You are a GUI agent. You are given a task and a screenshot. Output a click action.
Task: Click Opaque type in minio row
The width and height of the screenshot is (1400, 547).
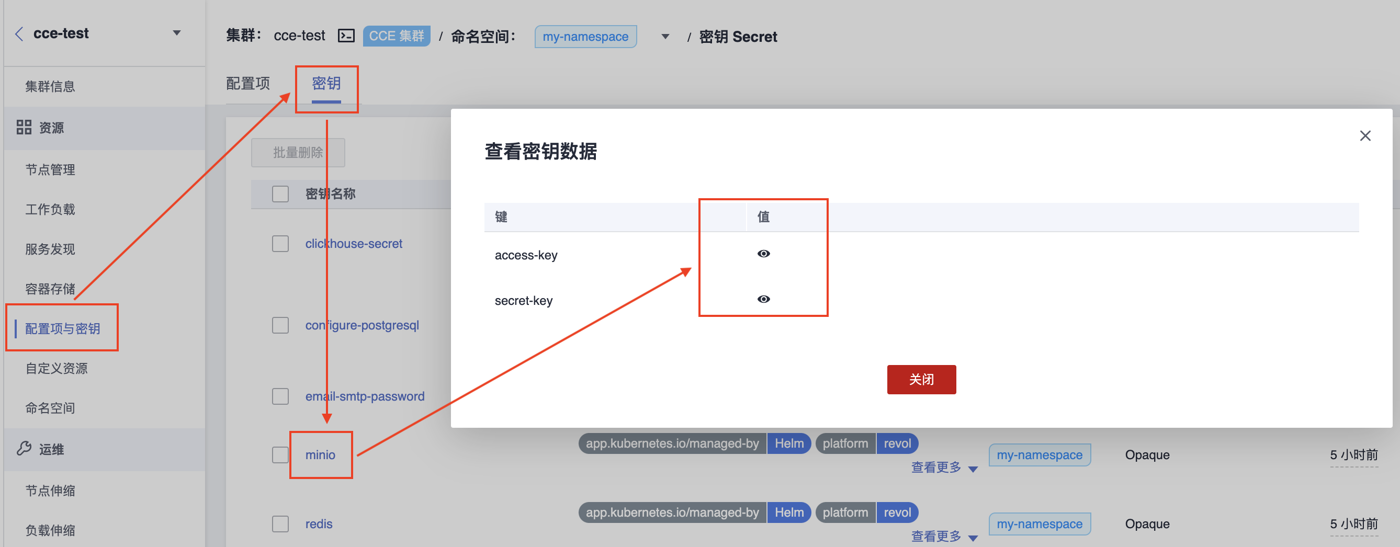click(x=1147, y=454)
